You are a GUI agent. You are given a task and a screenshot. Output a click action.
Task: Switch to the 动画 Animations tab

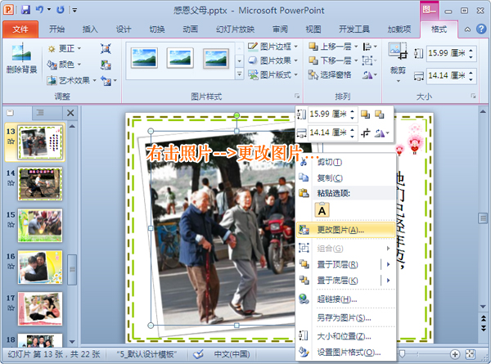190,29
